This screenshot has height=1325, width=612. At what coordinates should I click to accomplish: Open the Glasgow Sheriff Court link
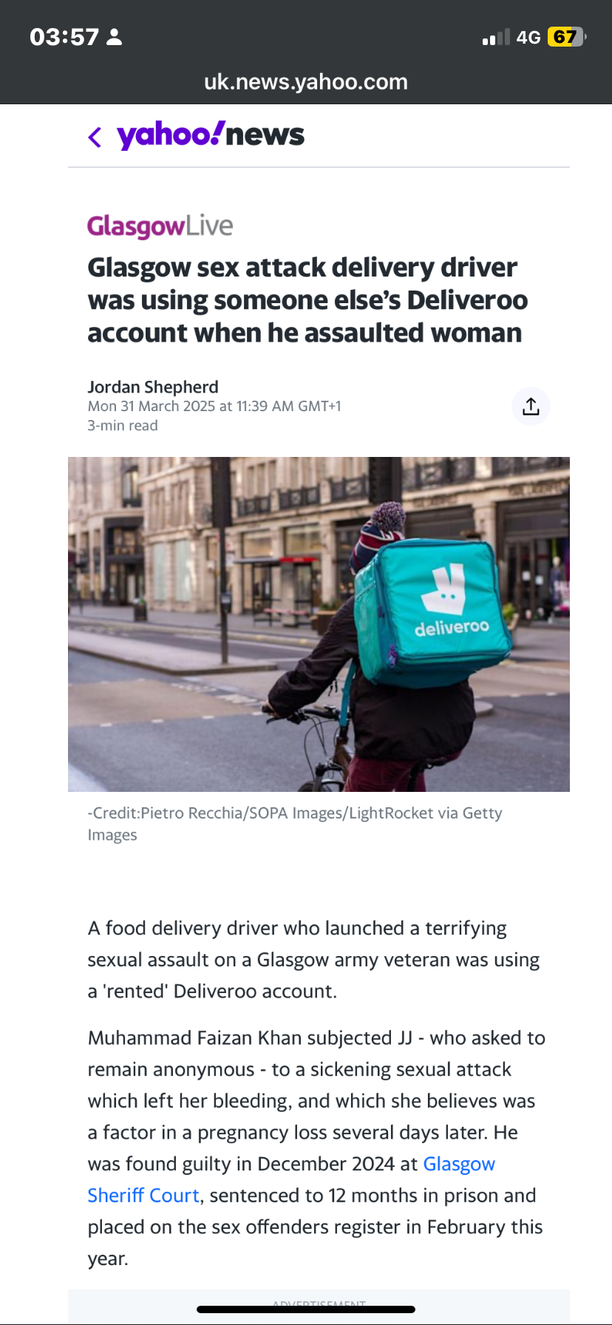click(x=291, y=1179)
